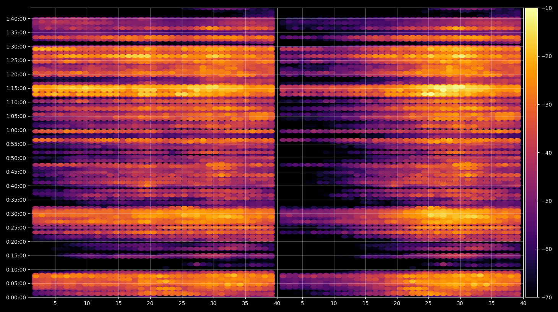Click x-axis tick 35 under the right heatmap
This screenshot has width=558, height=312.
click(x=491, y=304)
